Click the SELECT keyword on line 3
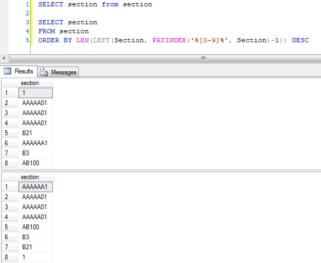The width and height of the screenshot is (321, 263). (x=51, y=22)
